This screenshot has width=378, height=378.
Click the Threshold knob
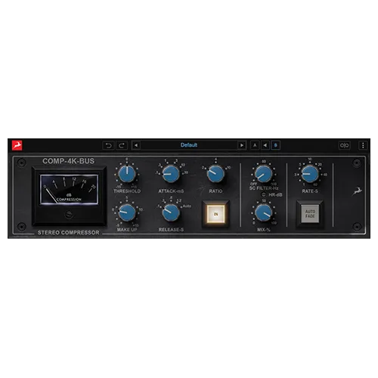[127, 174]
